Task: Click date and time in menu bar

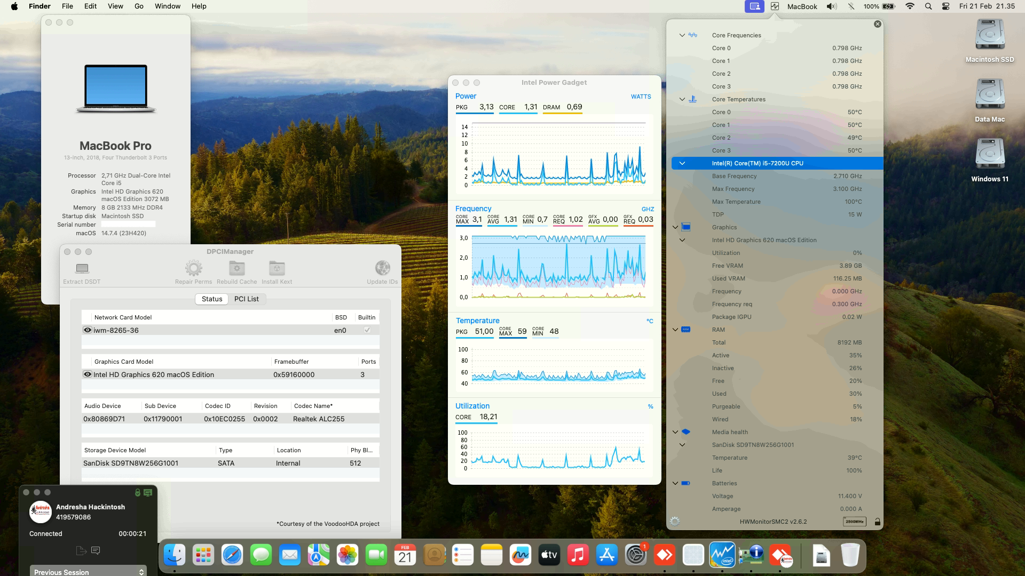Action: point(987,6)
